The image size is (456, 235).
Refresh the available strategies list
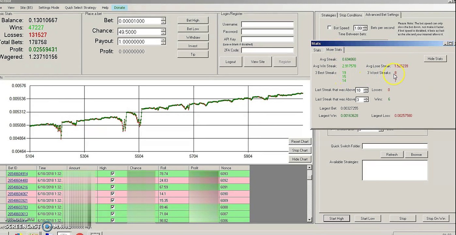(x=392, y=154)
